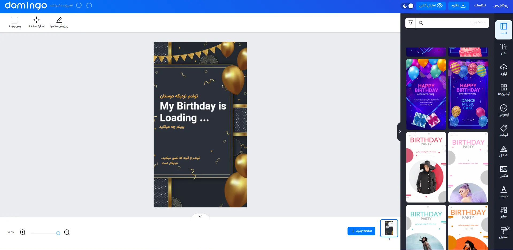
Task: Open the آپلود upload panel
Action: click(x=504, y=70)
